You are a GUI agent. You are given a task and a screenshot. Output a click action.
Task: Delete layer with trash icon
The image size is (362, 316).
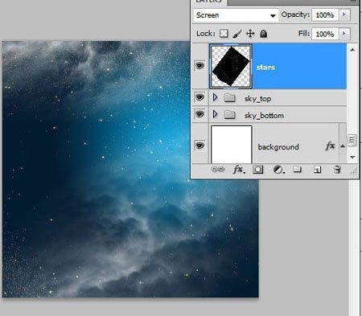(337, 170)
